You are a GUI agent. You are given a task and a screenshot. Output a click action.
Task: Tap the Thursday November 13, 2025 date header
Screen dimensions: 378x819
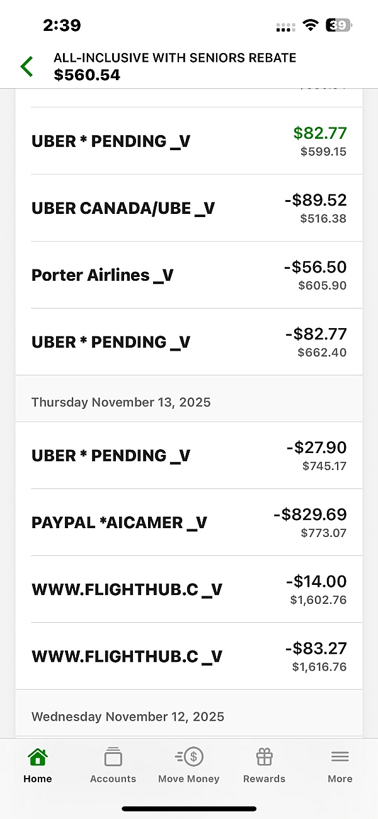[x=121, y=402]
